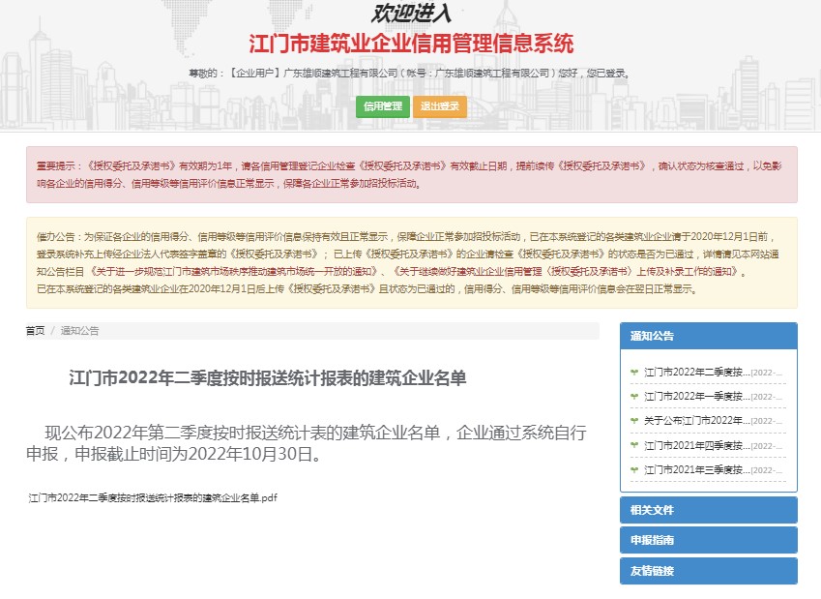Log out with the 退出登录 button
This screenshot has width=821, height=599.
439,106
